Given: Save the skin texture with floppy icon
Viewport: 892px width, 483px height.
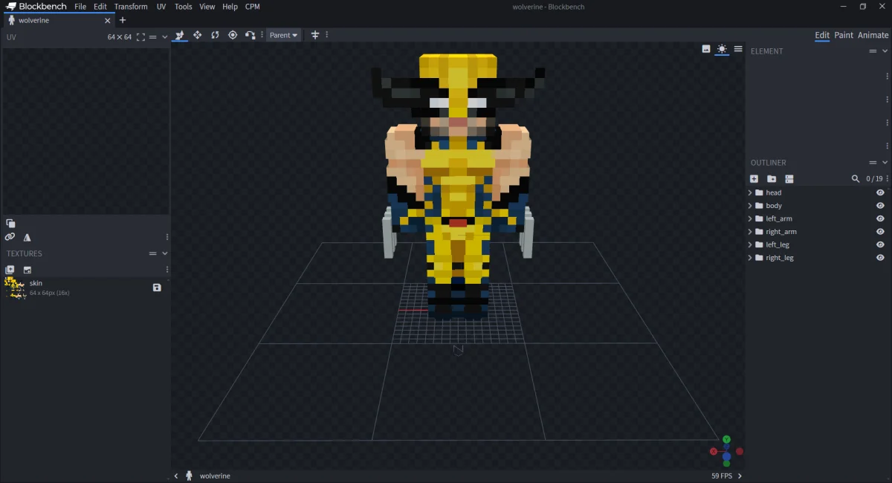Looking at the screenshot, I should 157,288.
